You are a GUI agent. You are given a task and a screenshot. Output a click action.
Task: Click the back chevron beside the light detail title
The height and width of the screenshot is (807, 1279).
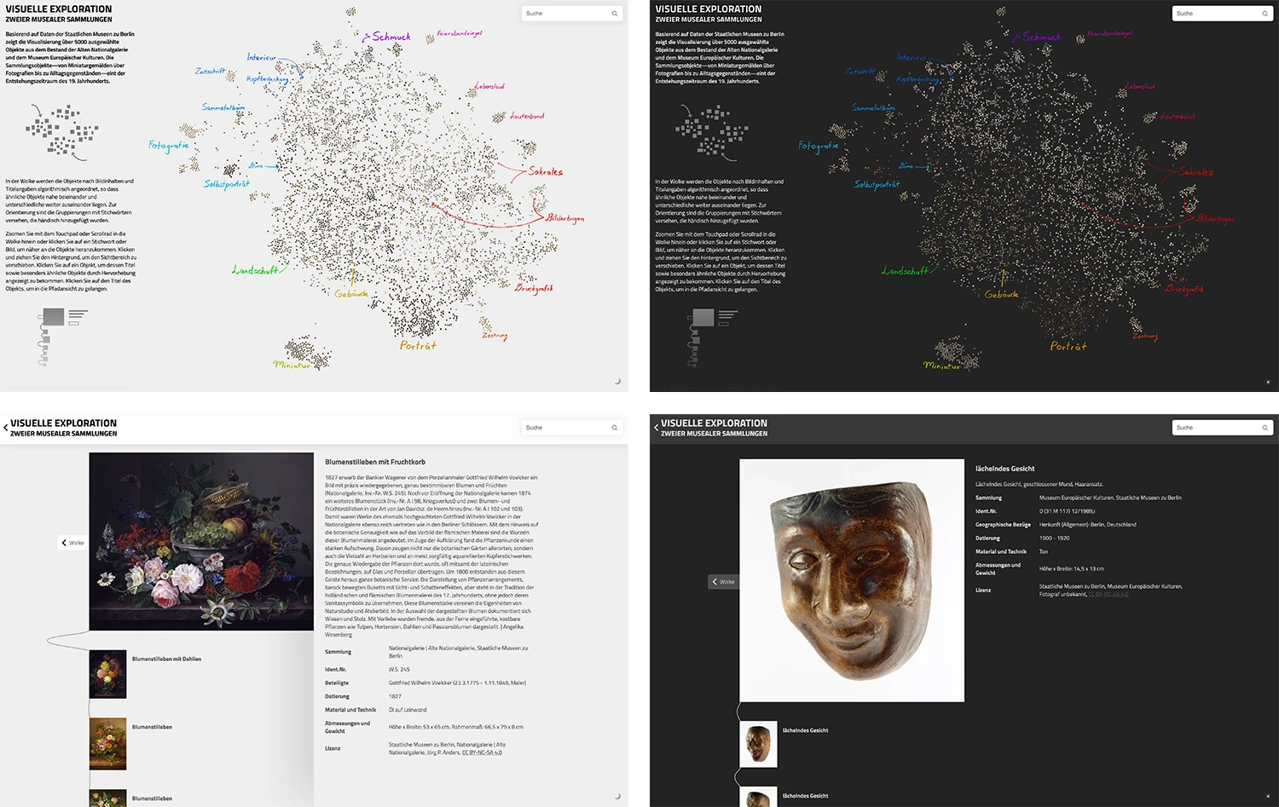coord(5,428)
